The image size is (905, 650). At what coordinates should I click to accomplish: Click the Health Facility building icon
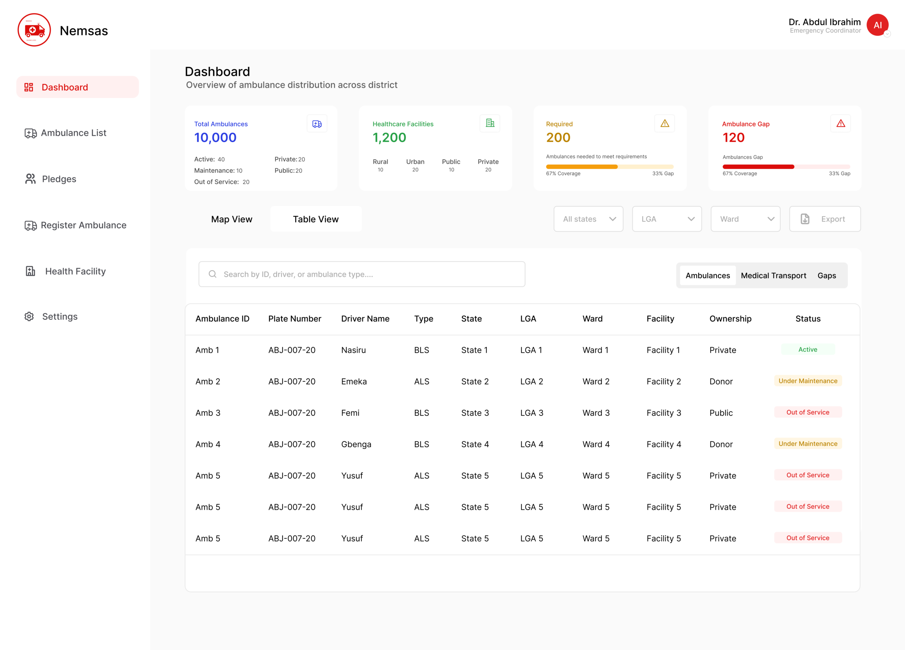pos(30,271)
